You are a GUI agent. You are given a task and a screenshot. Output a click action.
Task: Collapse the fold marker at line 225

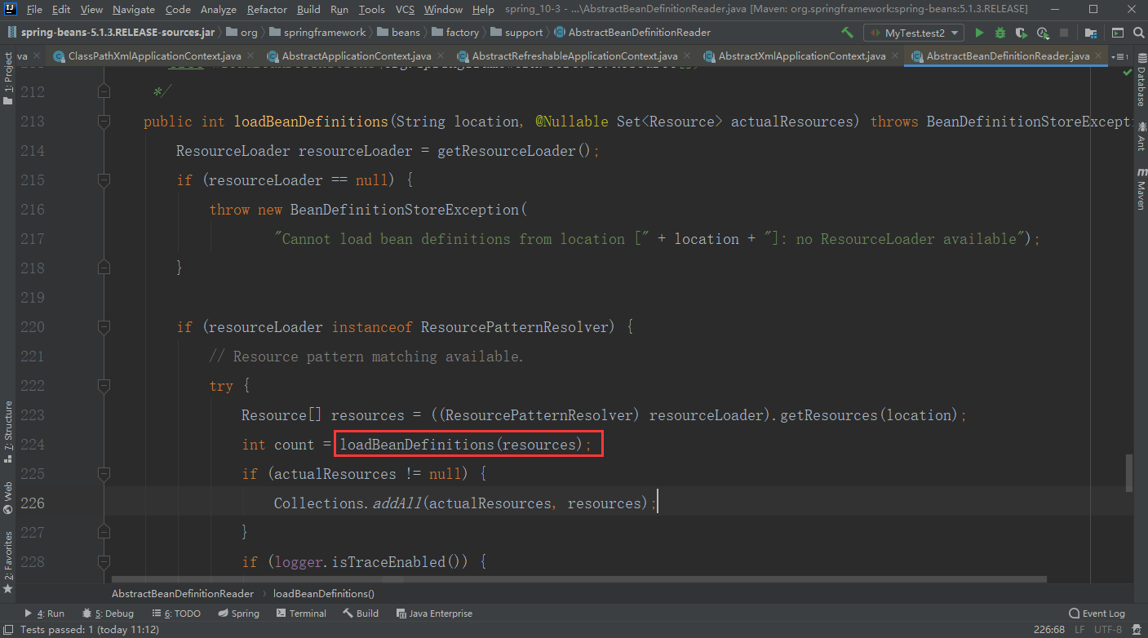[x=104, y=474]
